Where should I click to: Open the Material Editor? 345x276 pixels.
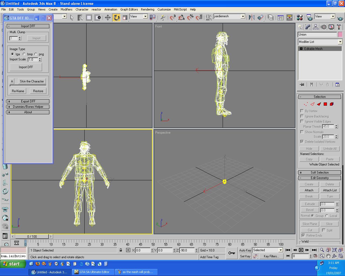(x=299, y=18)
